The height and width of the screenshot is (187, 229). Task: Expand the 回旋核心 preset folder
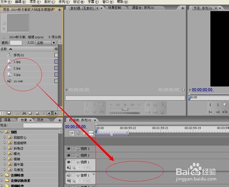[5, 137]
